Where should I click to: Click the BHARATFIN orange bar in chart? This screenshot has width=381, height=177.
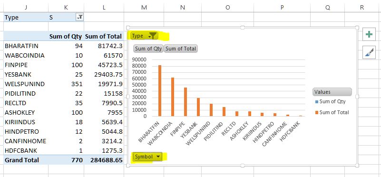point(160,91)
